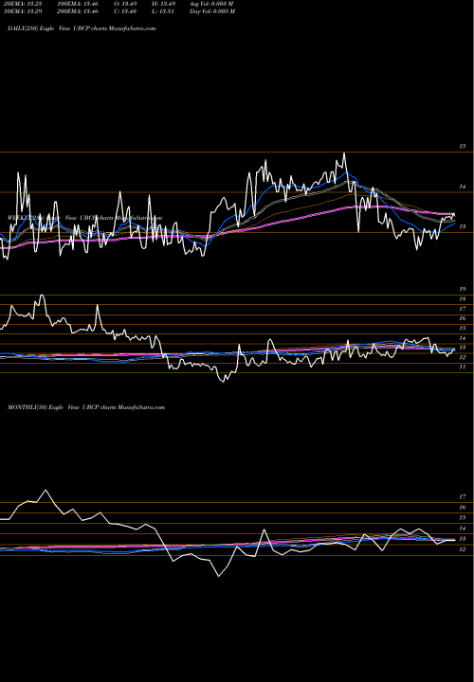Click the Day Vol 0.005 M reading
The height and width of the screenshot is (682, 474).
point(212,11)
